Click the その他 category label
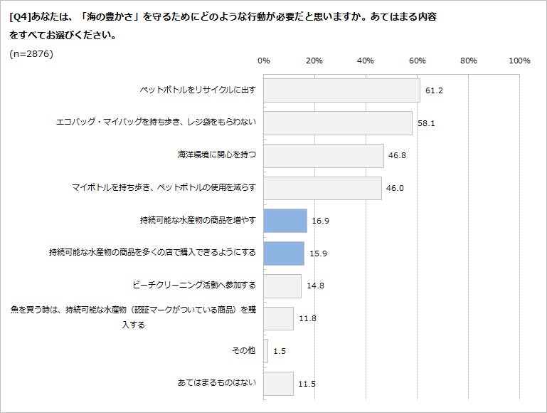Viewport: 547px width, 413px height. [244, 351]
